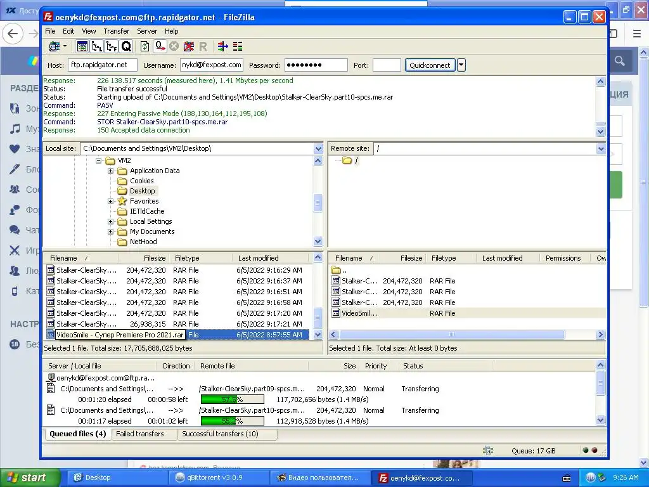This screenshot has height=487, width=649.
Task: Expand the My Documents folder node
Action: 110,232
